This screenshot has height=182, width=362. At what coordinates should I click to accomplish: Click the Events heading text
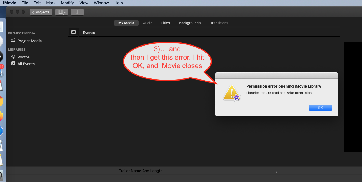pos(89,33)
